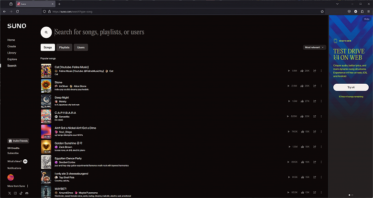This screenshot has width=373, height=198.
Task: Click the user profile avatar
Action: pos(11,177)
